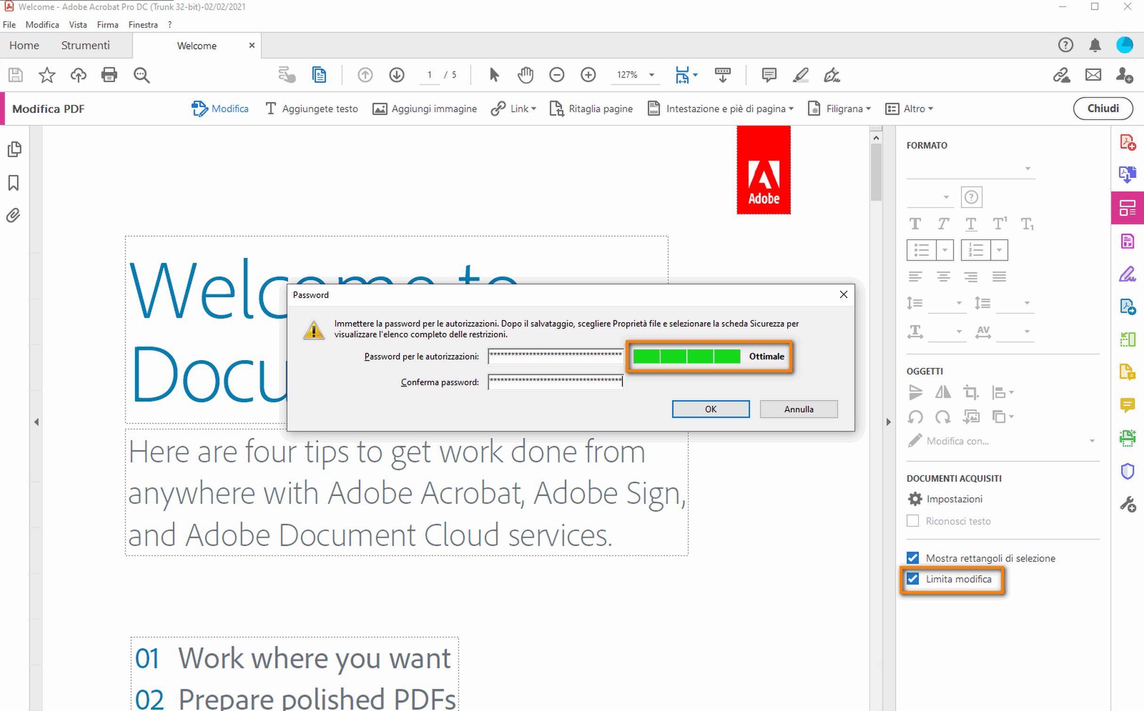Confirm the password dialog with OK
The image size is (1144, 711).
pos(710,409)
